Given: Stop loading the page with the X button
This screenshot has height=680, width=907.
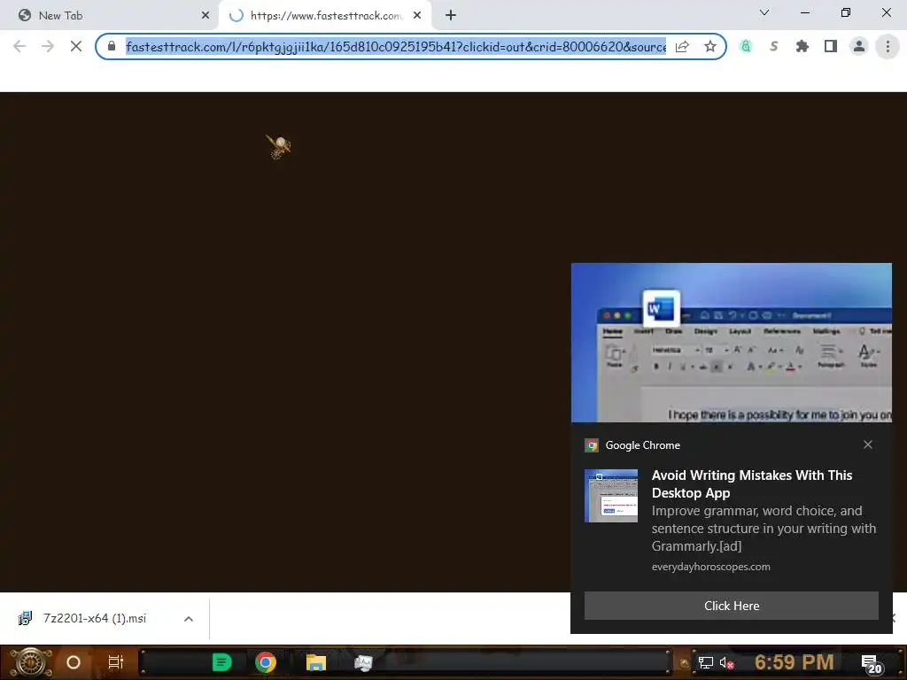Looking at the screenshot, I should tap(76, 46).
